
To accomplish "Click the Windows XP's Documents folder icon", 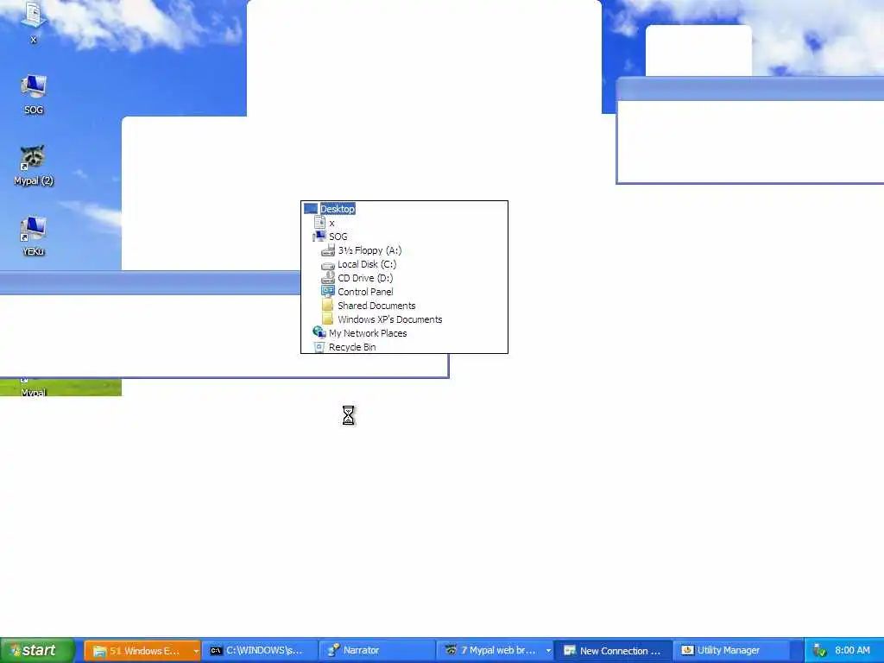I will click(328, 319).
